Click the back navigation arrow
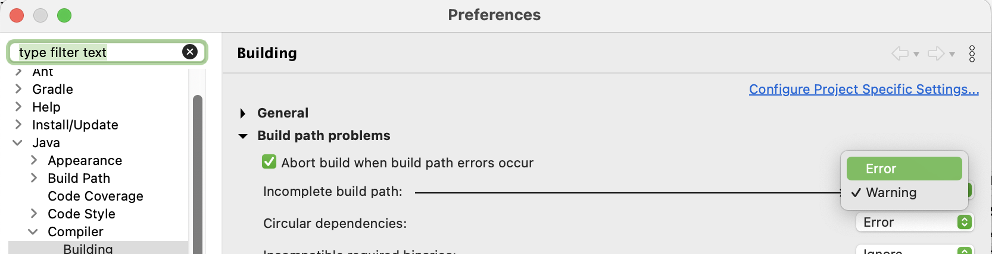The height and width of the screenshot is (254, 992). (x=900, y=53)
